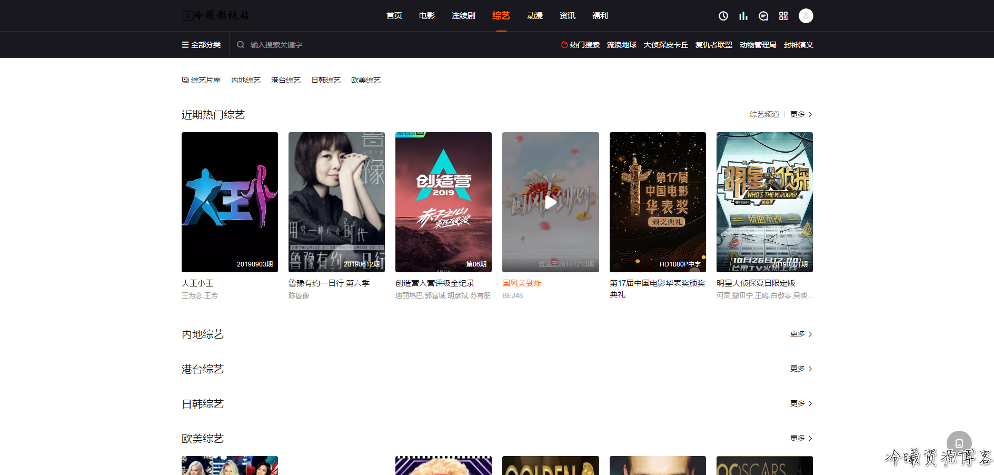Click the 热门搜索 label
994x475 pixels.
tap(580, 45)
